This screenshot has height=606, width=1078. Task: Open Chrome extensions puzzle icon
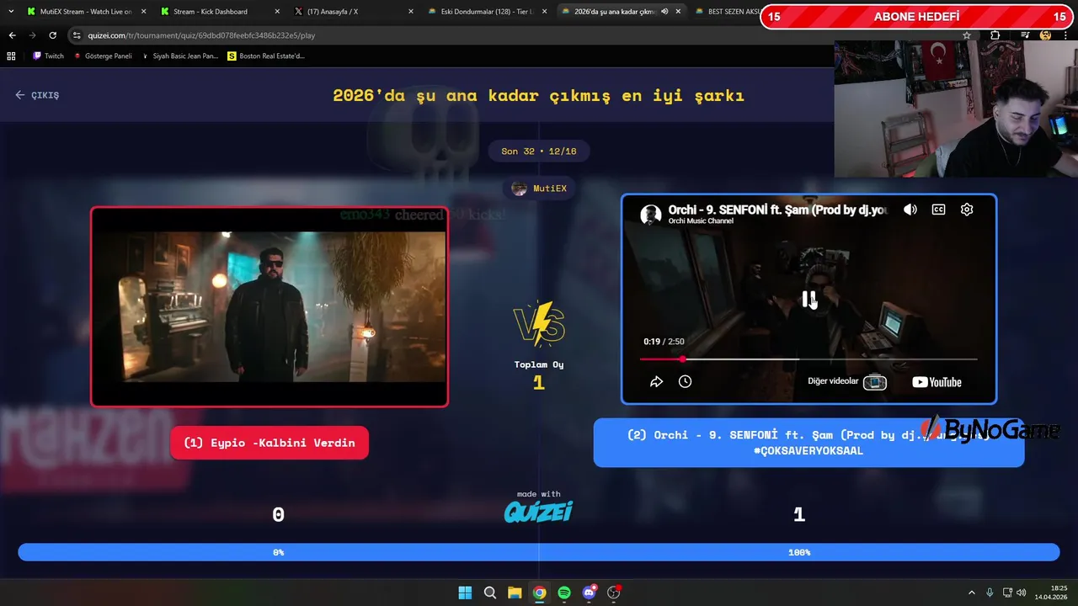(x=995, y=35)
